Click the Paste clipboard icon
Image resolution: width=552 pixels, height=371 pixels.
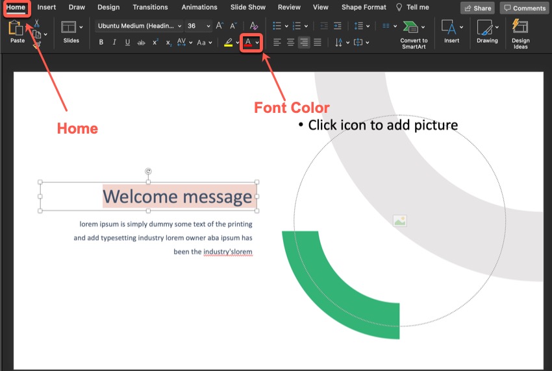pos(17,29)
